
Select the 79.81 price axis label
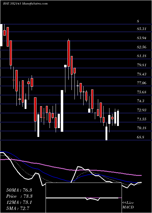tap(142, 65)
